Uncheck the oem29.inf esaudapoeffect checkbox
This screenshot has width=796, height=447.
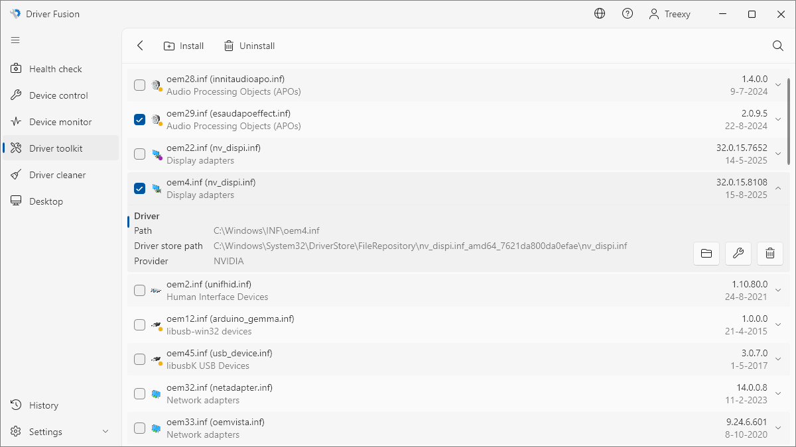click(139, 119)
